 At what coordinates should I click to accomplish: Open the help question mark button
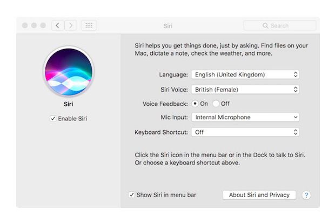306,195
